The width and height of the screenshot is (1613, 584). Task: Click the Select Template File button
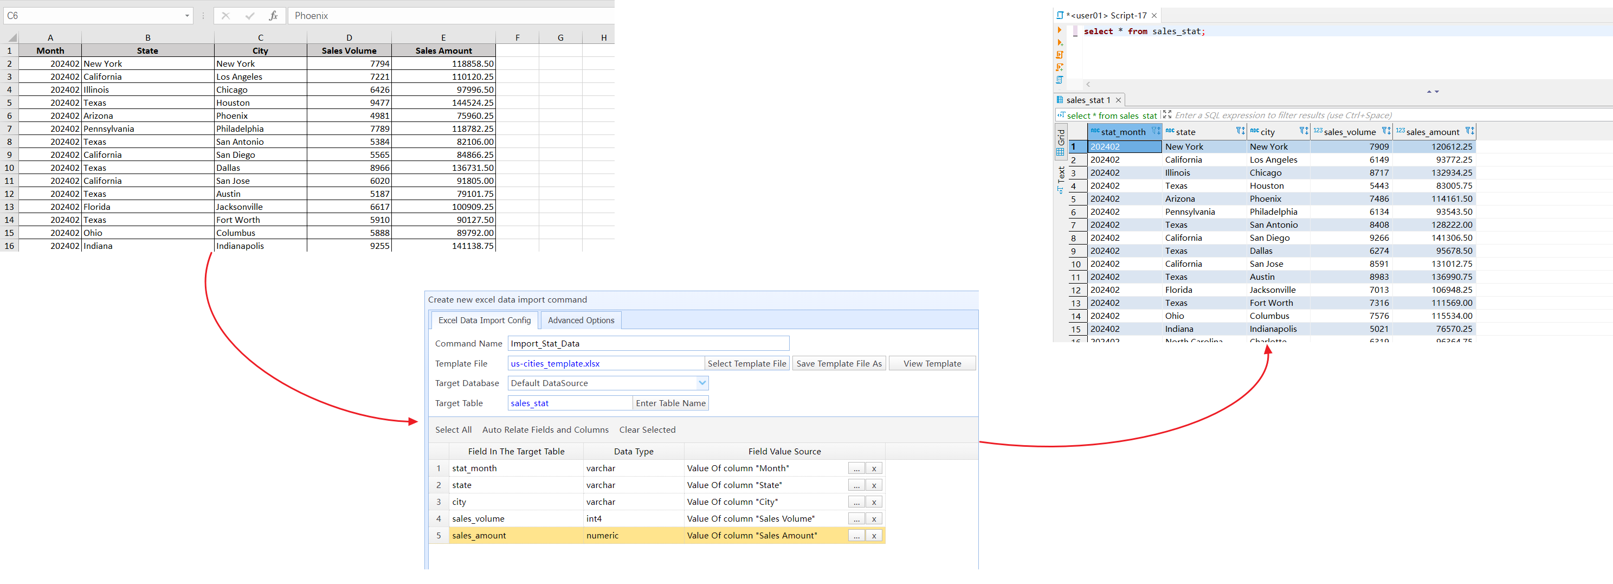pos(746,363)
